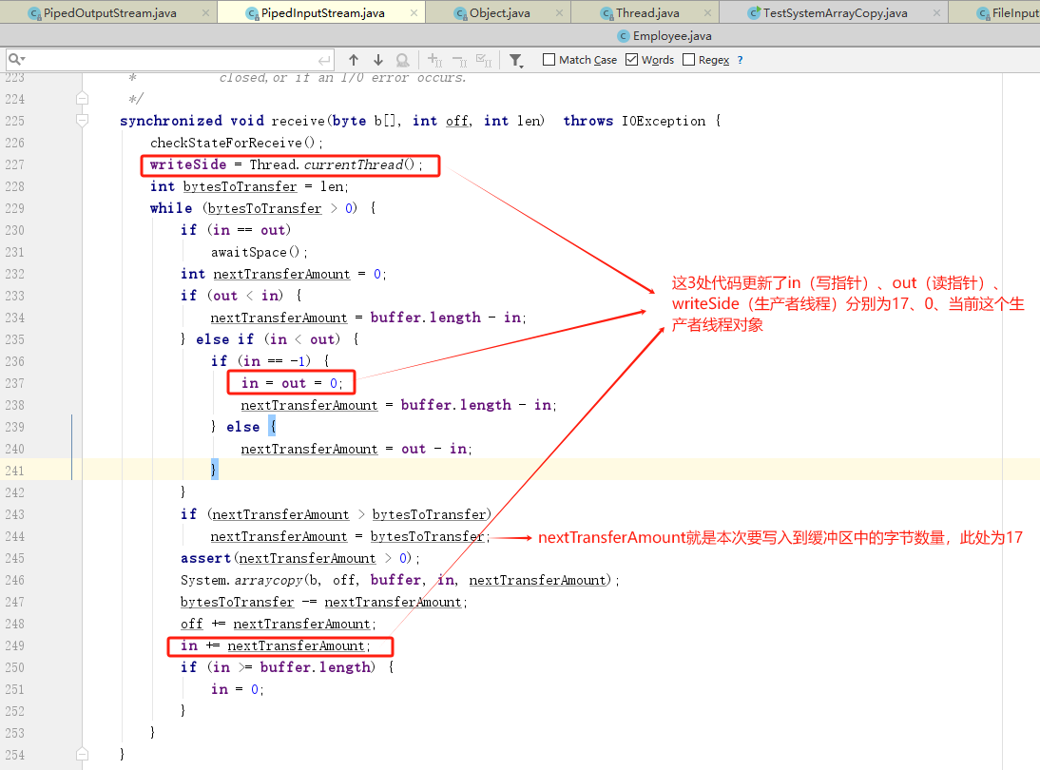Click the TestSystemArrayCopy.java runnable class icon
1040x770 pixels.
click(754, 12)
